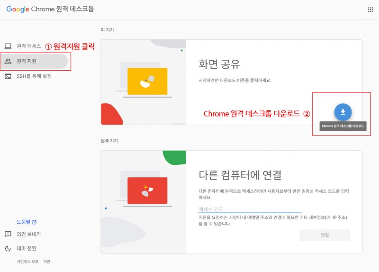This screenshot has height=272, width=379.
Task: Click the 화면 공유 heading
Action: 219,64
